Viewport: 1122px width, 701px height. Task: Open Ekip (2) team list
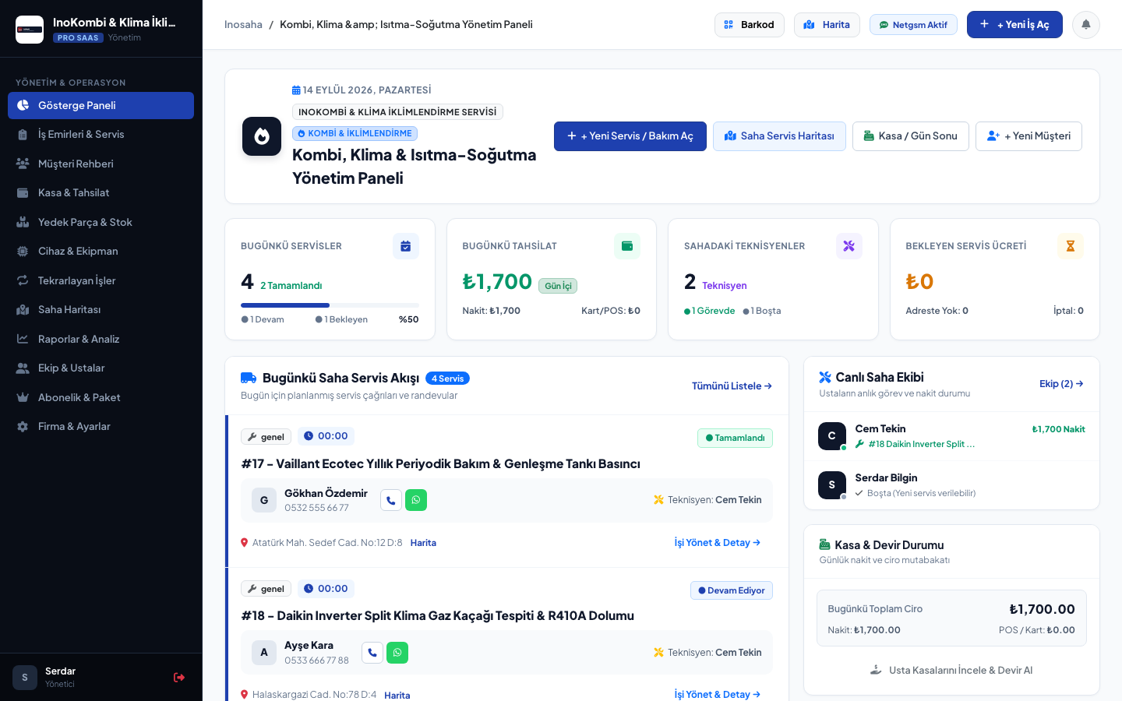[x=1061, y=384]
